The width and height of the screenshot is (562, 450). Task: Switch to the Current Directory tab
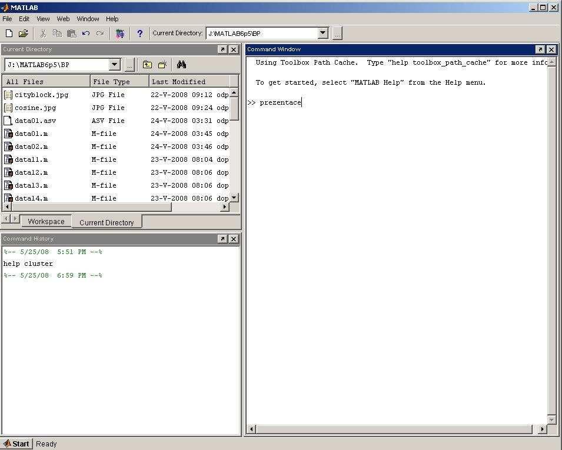[107, 222]
